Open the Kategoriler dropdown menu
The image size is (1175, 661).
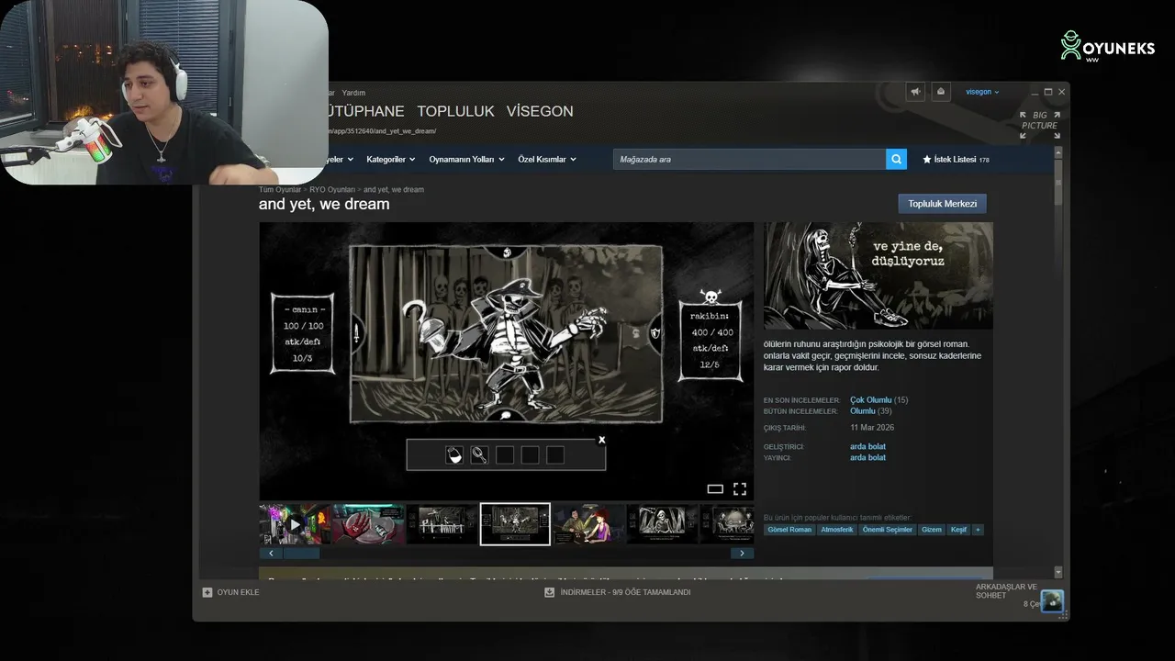(x=391, y=160)
